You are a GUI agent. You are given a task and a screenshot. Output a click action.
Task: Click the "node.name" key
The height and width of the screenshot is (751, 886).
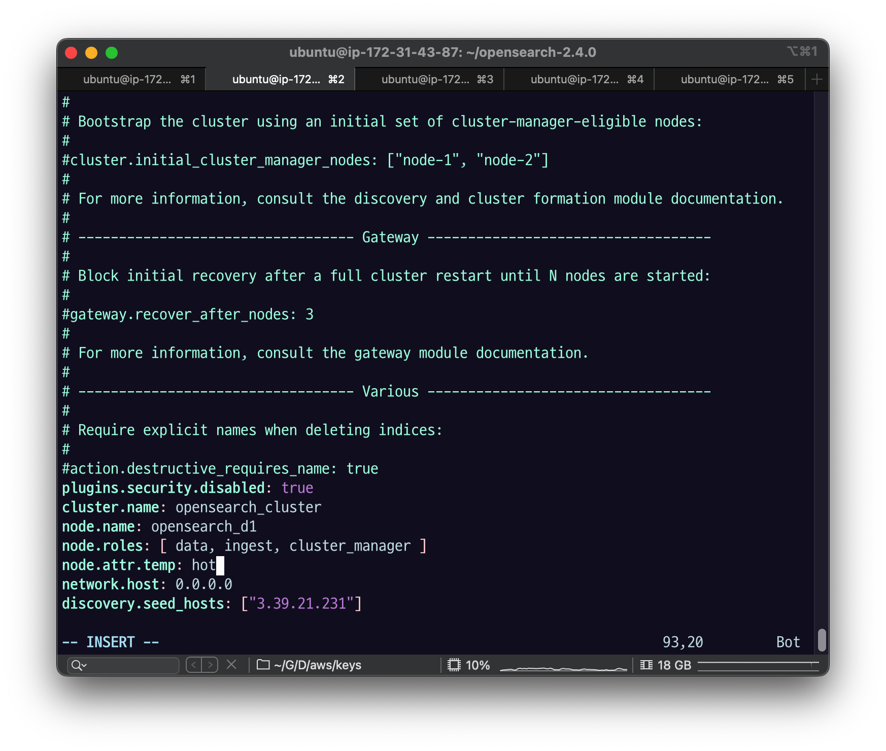click(x=98, y=527)
